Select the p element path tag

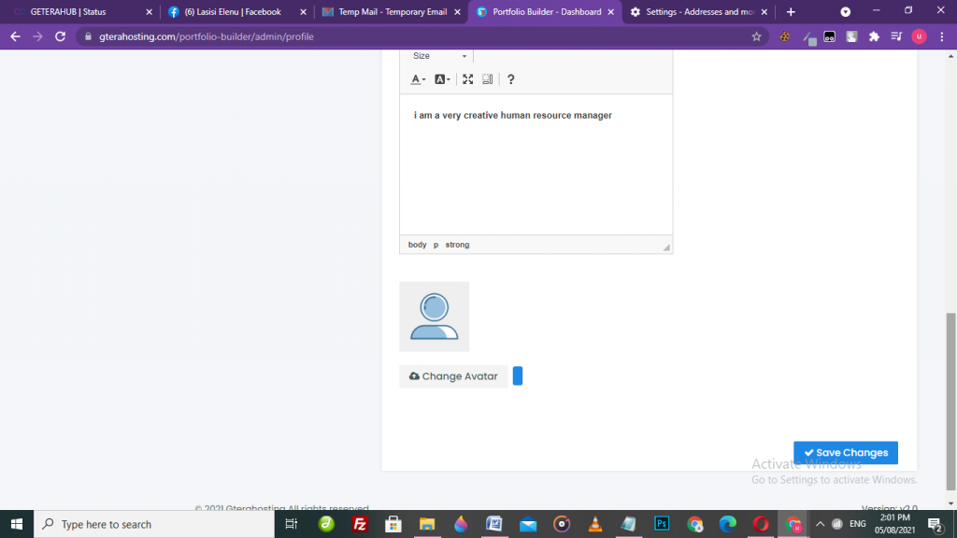436,245
